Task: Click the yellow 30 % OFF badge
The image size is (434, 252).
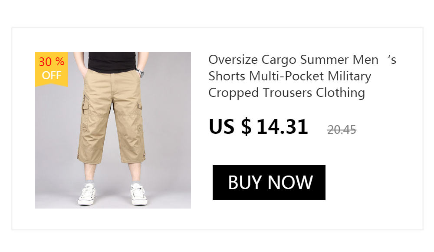Action: 51,69
